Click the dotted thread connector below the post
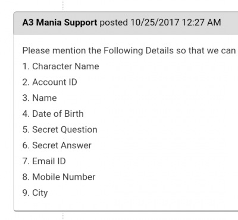Image resolution: width=238 pixels, height=220 pixels. (63, 216)
